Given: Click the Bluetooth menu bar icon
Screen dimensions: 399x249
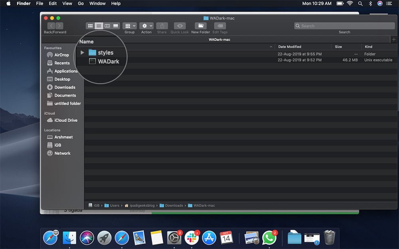Looking at the screenshot, I should pyautogui.click(x=370, y=3).
